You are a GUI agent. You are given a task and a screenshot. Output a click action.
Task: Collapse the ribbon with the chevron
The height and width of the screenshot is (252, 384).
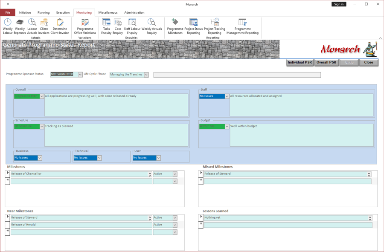(380, 38)
